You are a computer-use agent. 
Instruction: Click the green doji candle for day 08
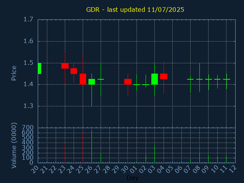[199, 79]
